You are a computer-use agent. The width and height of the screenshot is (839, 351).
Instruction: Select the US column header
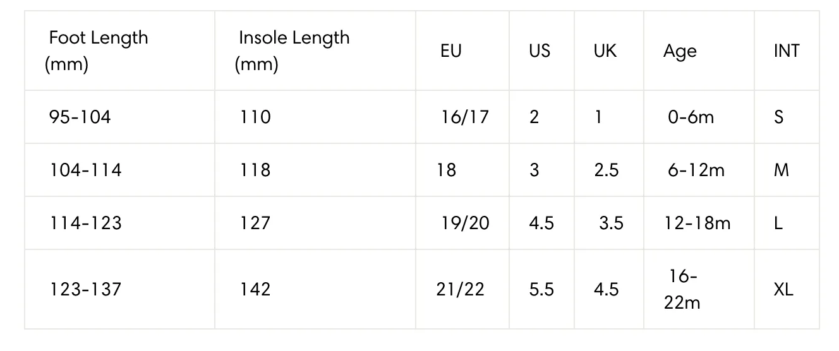point(540,51)
